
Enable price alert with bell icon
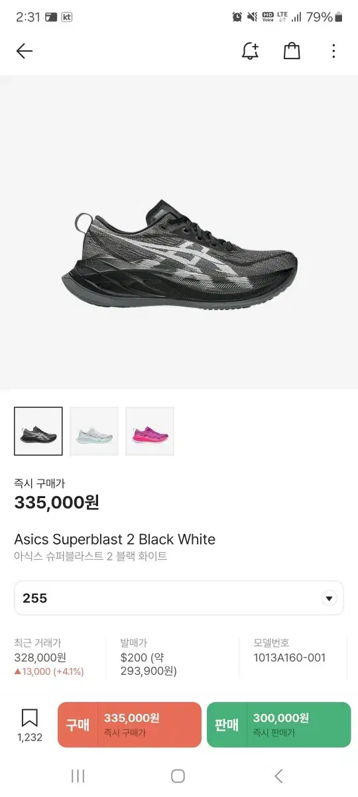[x=250, y=51]
